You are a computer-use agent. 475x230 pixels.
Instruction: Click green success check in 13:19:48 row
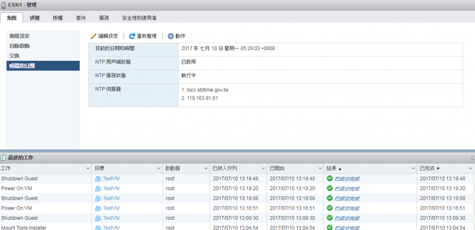[x=330, y=179]
